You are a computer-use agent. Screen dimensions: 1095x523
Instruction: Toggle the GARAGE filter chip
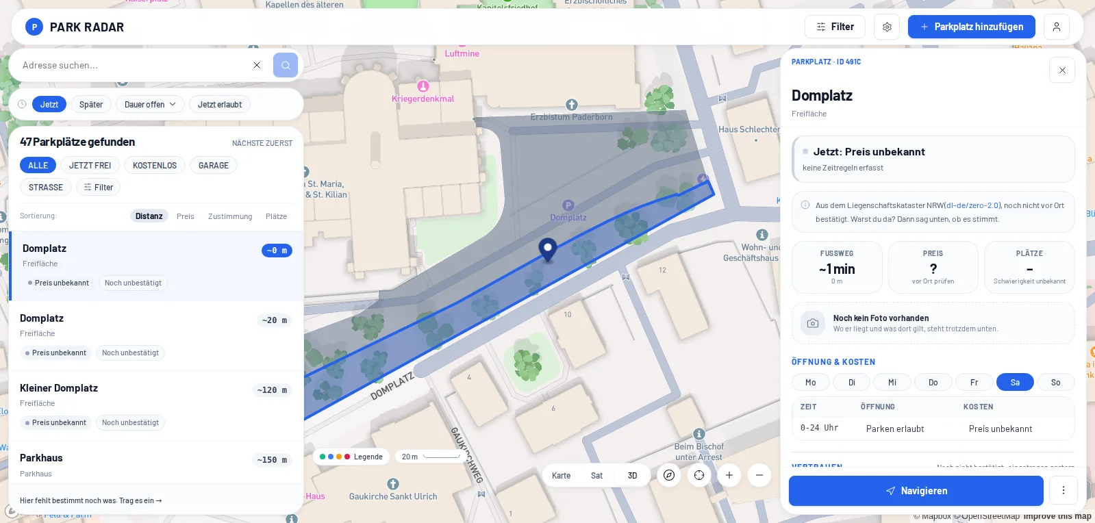[x=214, y=165]
